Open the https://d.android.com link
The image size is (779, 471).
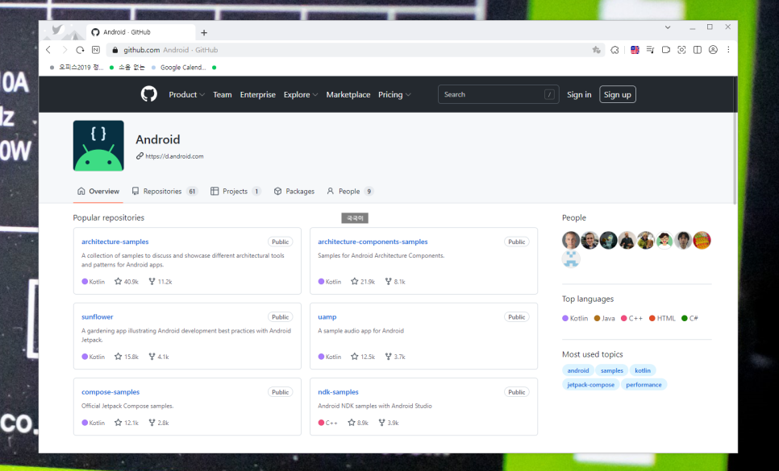click(174, 156)
